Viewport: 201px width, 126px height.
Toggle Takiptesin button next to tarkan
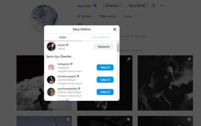click(x=104, y=47)
